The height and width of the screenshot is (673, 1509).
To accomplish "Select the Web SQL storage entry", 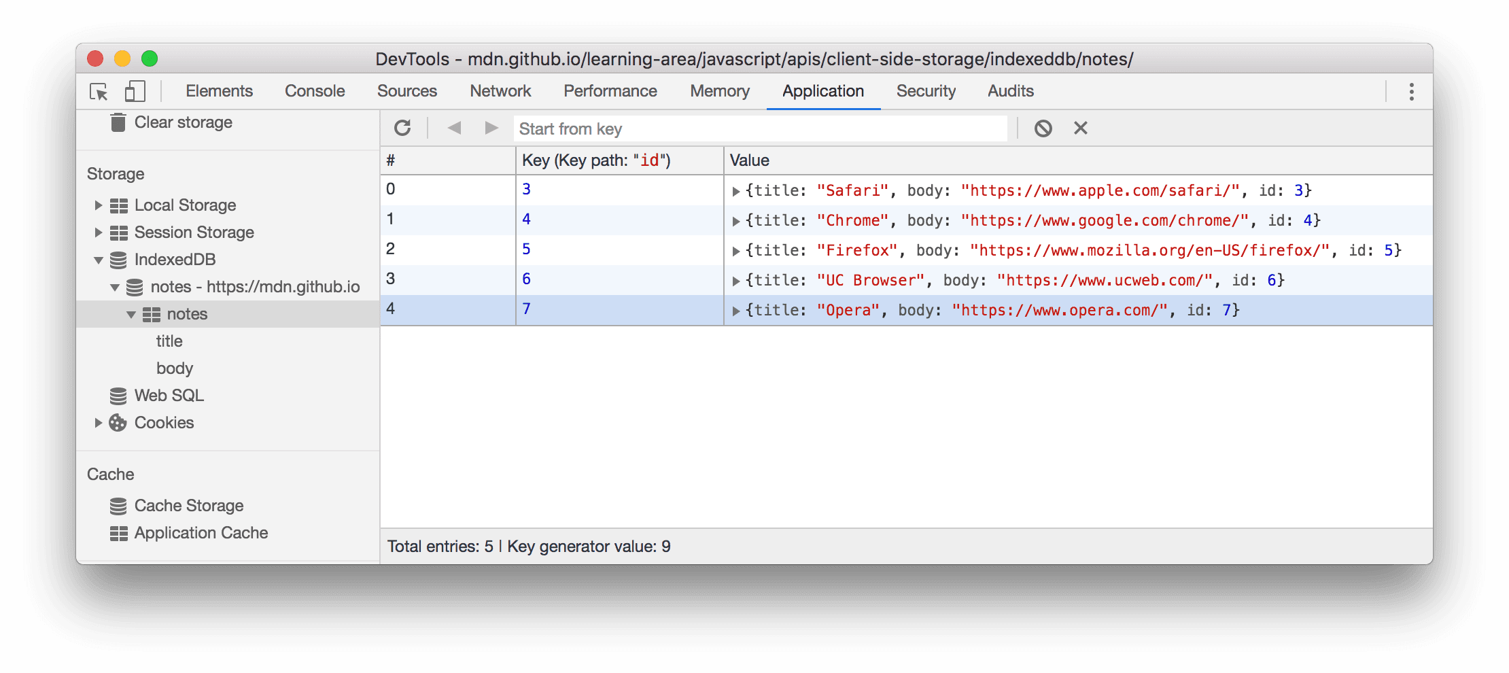I will [x=169, y=395].
